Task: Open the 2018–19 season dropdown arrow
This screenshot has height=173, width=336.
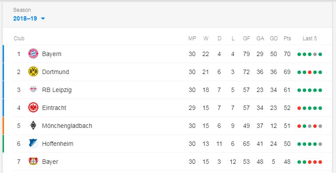Action: coord(43,19)
